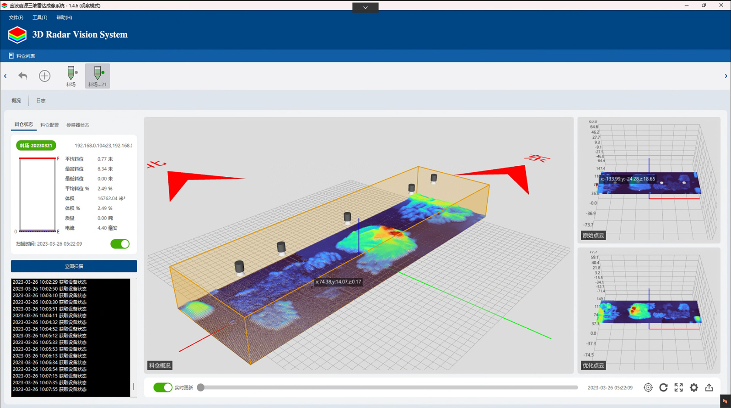
Task: Open settings with the gear icon
Action: 694,387
